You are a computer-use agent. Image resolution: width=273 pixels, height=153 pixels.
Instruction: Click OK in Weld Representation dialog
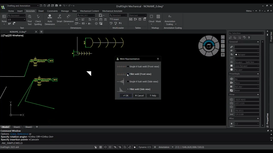pos(126,95)
